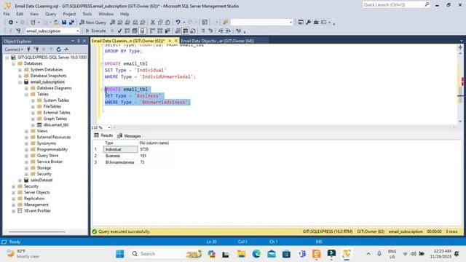Click the Copy icon in toolbar
The height and width of the screenshot is (262, 466).
point(160,23)
